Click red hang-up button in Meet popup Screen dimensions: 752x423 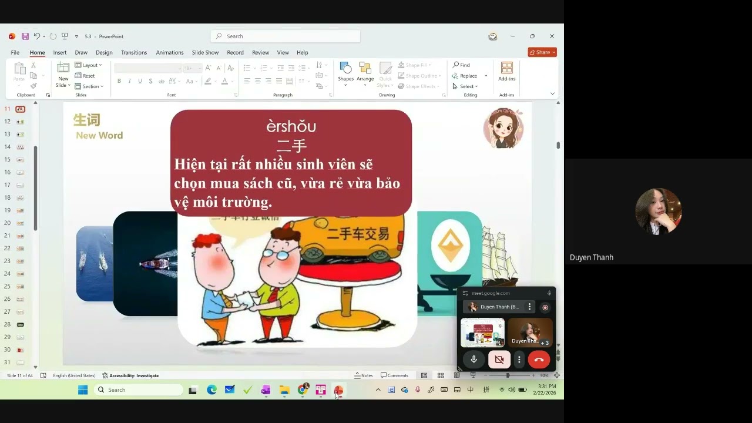[539, 360]
